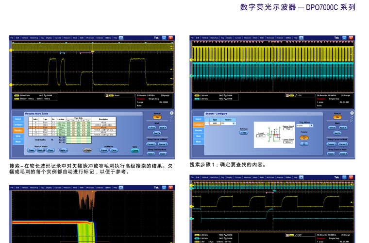Select positive polarity button in Search Configure

(x=304, y=138)
